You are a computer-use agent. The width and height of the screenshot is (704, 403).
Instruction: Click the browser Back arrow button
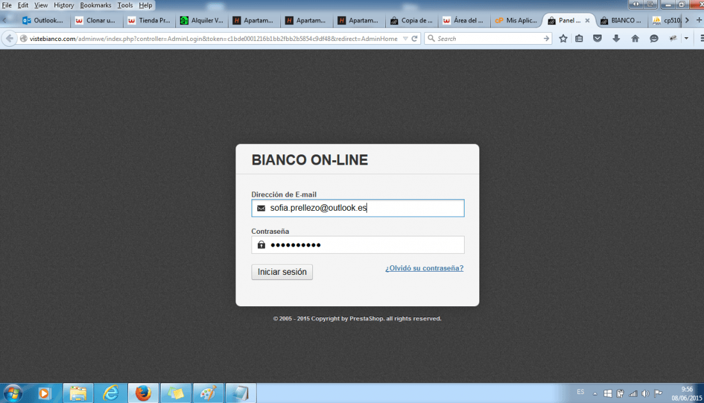[x=10, y=38]
